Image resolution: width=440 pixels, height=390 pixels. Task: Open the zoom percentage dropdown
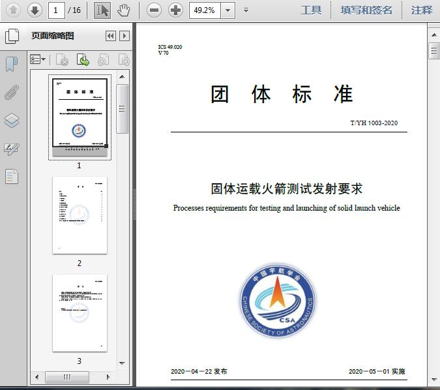[228, 10]
